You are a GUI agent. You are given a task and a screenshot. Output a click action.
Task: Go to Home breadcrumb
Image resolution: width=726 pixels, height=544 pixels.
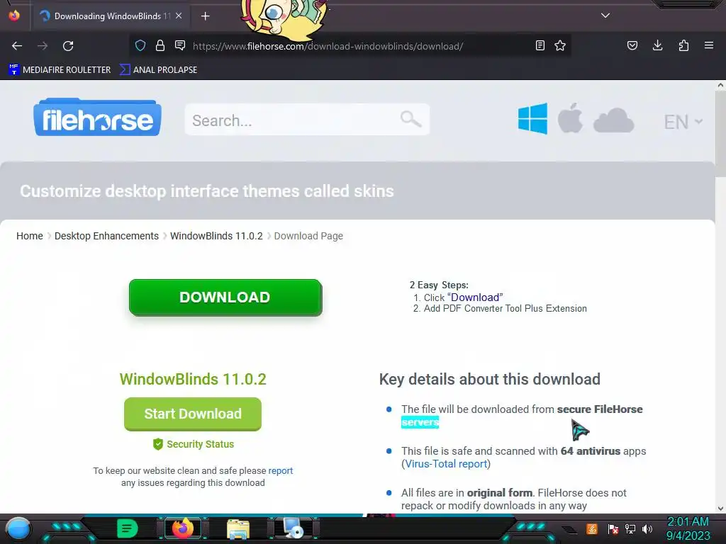coord(30,236)
